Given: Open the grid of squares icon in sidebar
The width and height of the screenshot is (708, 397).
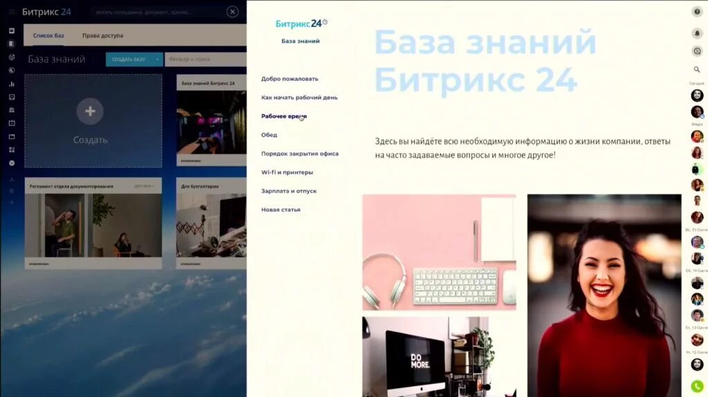Looking at the screenshot, I should pos(12,150).
